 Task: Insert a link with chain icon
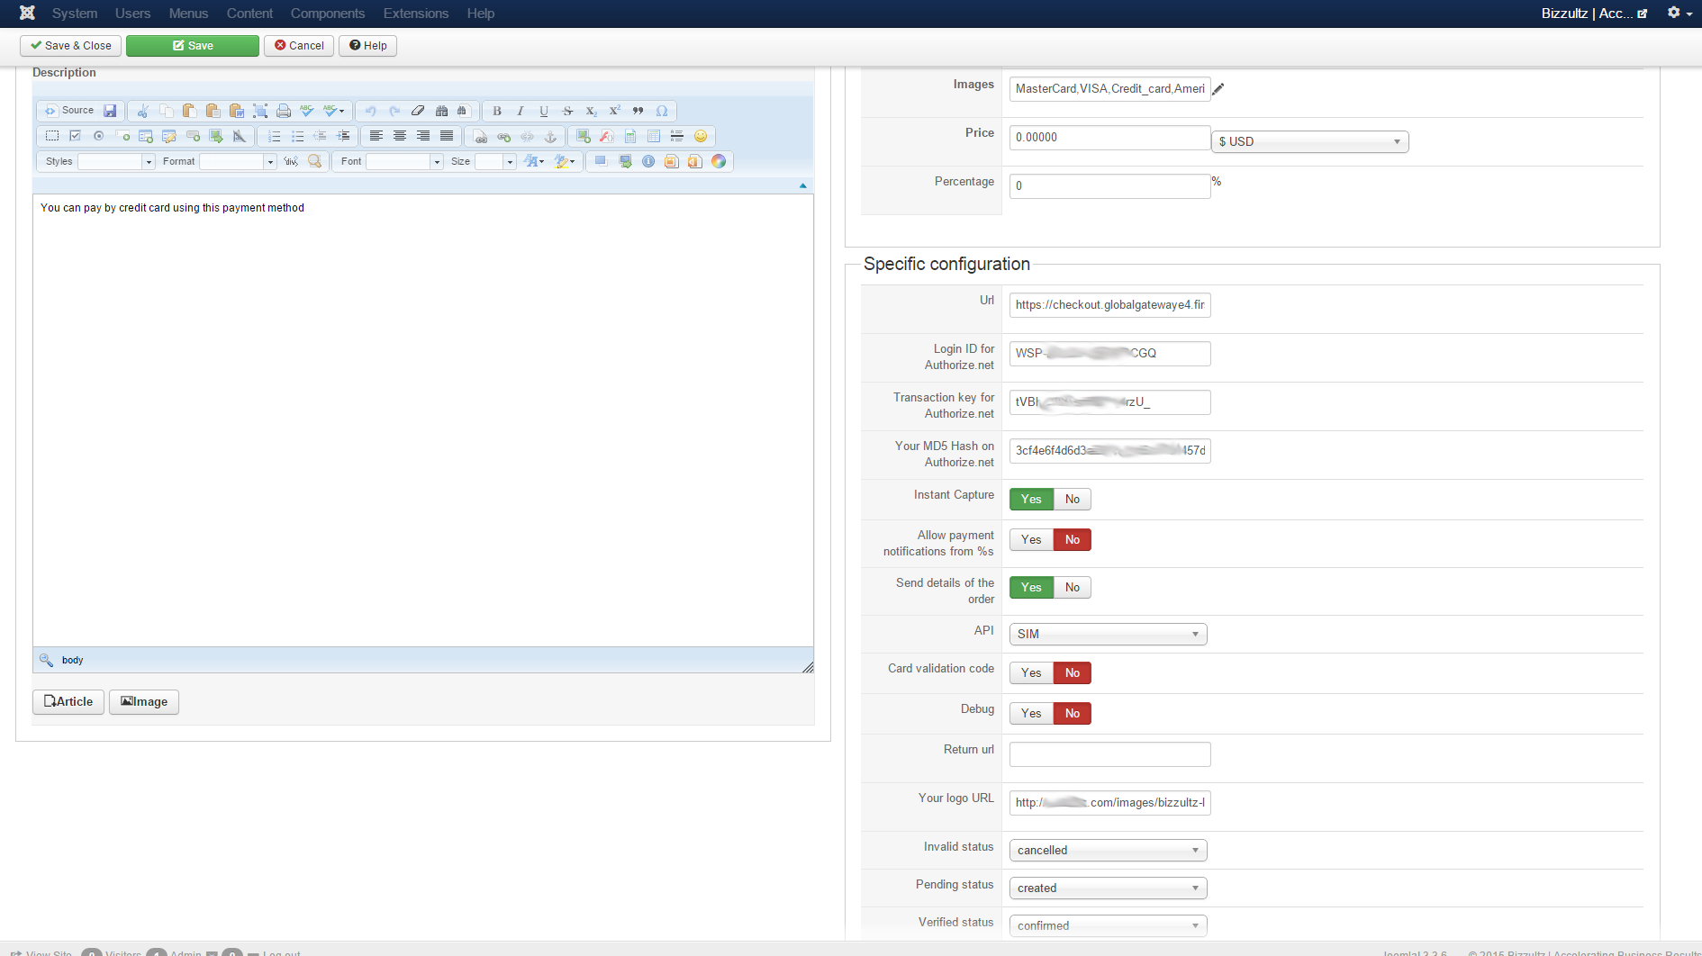pyautogui.click(x=503, y=136)
